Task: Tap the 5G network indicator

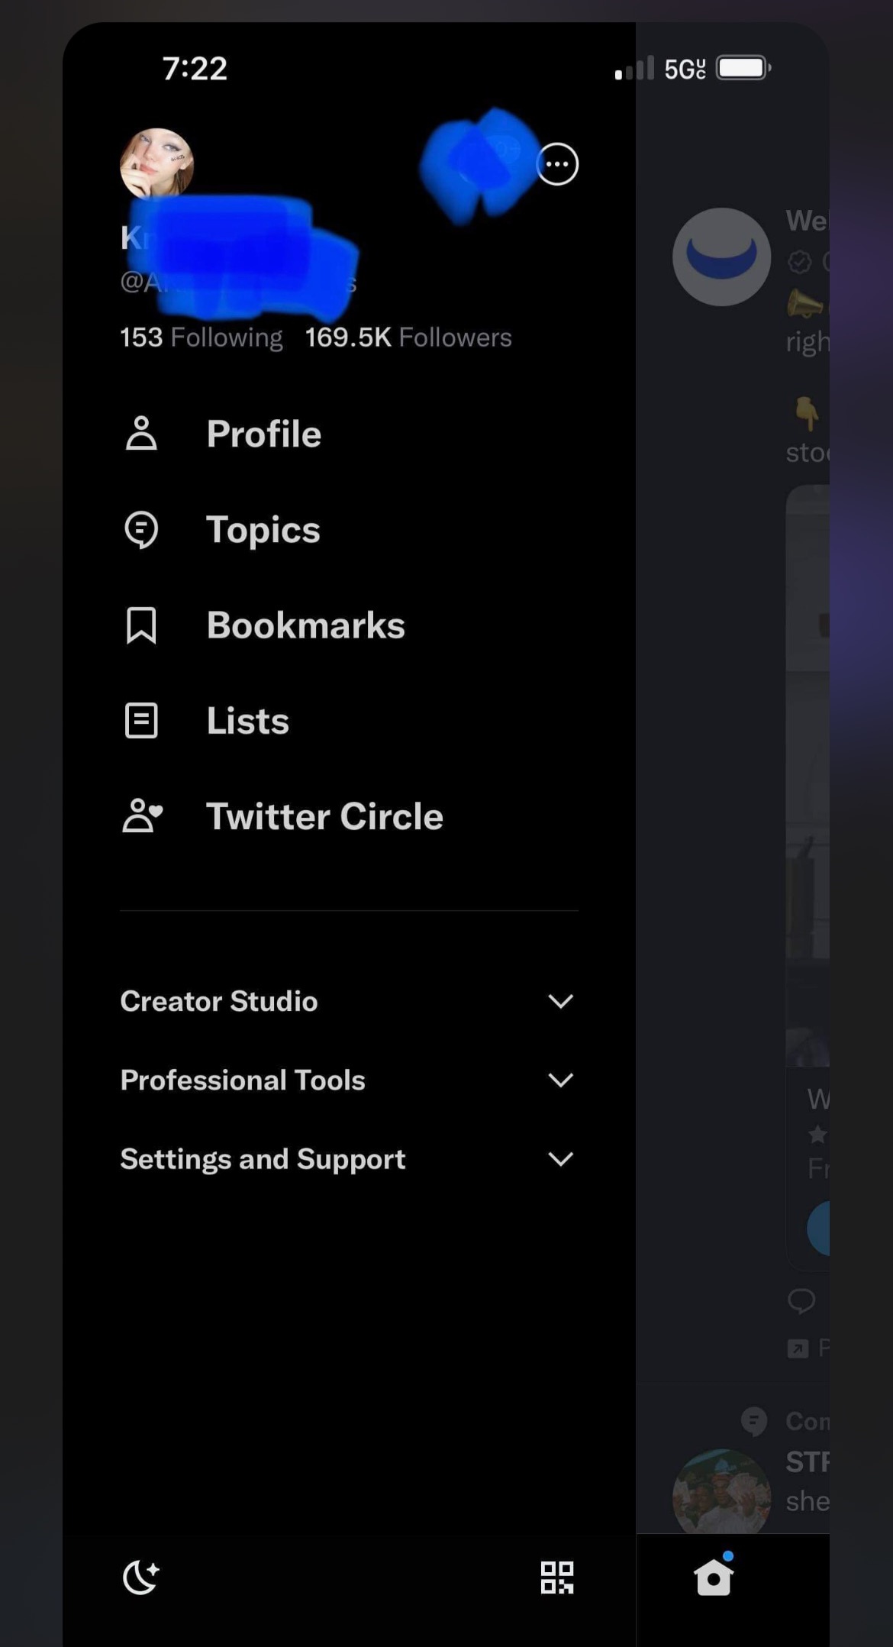Action: coord(685,69)
